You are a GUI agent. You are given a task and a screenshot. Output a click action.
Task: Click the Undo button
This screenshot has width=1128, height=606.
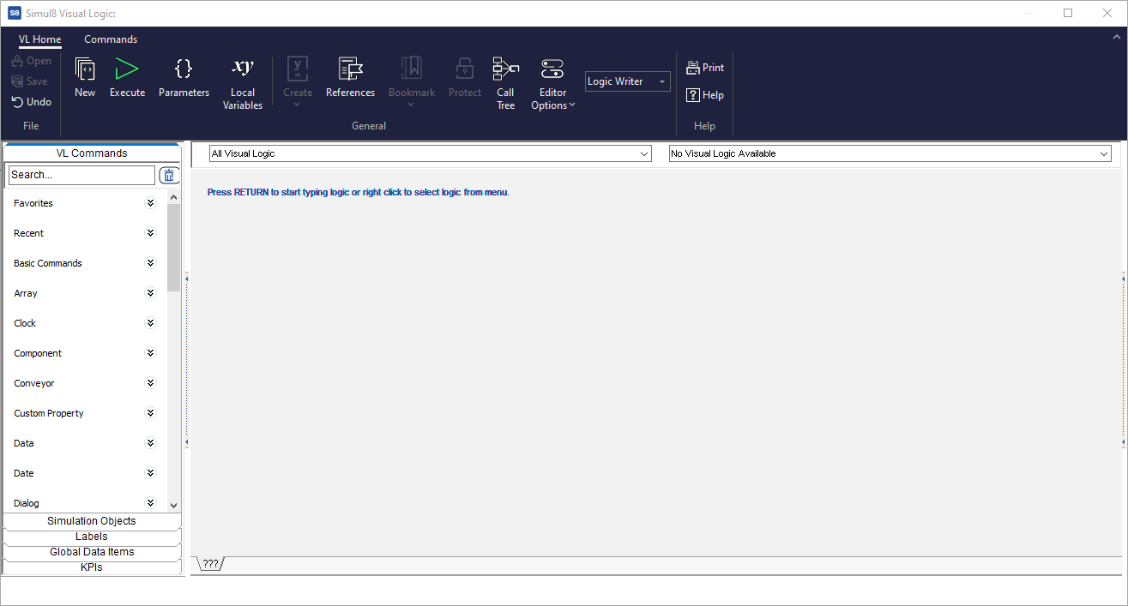(x=32, y=102)
